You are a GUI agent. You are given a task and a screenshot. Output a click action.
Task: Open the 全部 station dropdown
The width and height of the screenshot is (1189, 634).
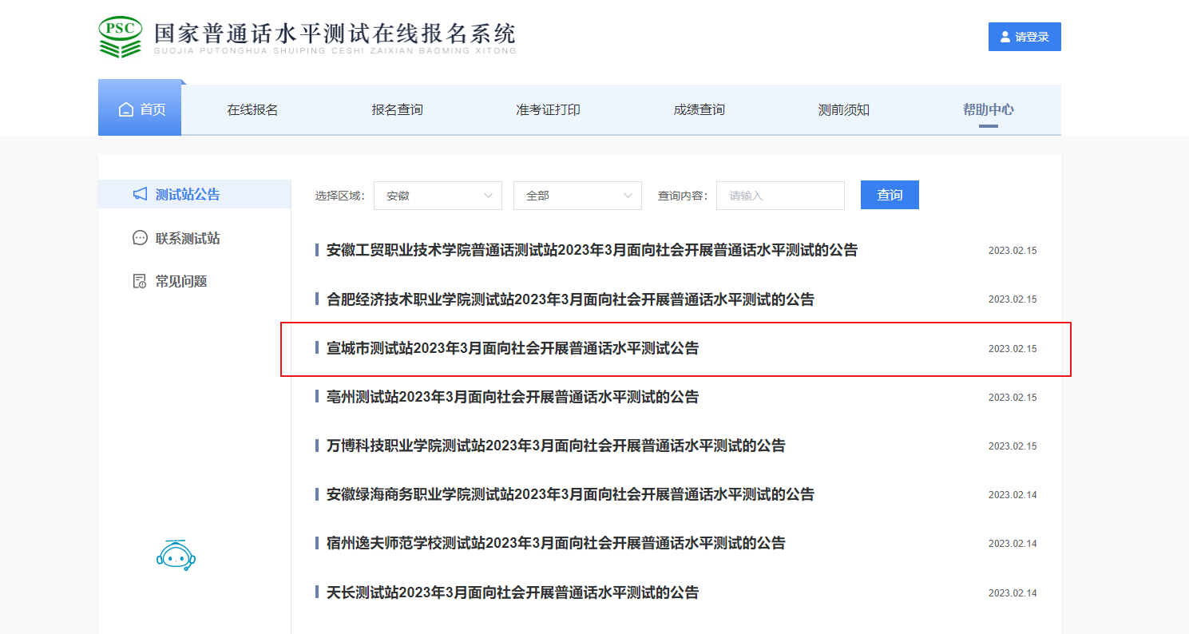577,196
